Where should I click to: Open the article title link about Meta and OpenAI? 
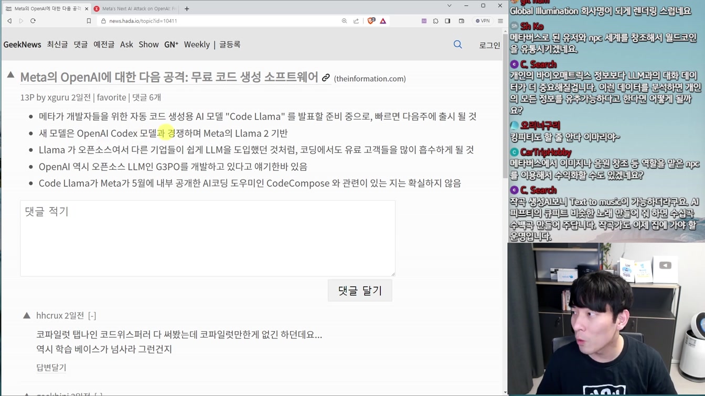point(169,77)
